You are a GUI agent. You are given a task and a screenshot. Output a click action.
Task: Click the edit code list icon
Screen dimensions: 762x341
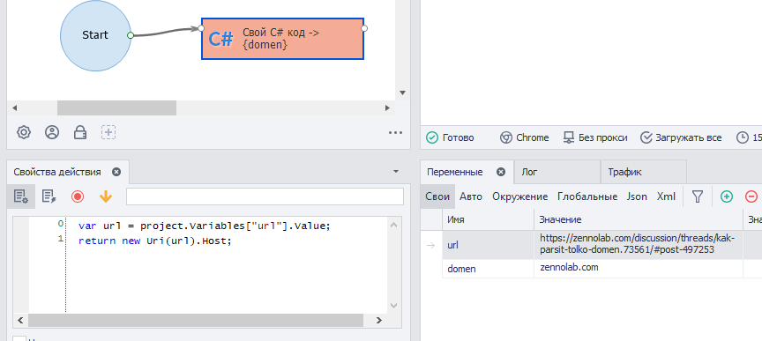[49, 196]
